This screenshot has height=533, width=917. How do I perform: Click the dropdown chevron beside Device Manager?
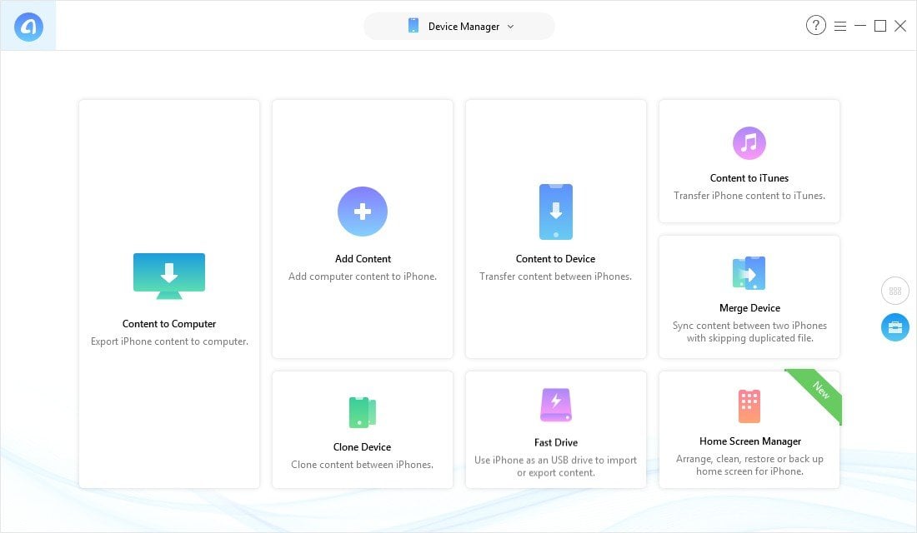(x=511, y=27)
